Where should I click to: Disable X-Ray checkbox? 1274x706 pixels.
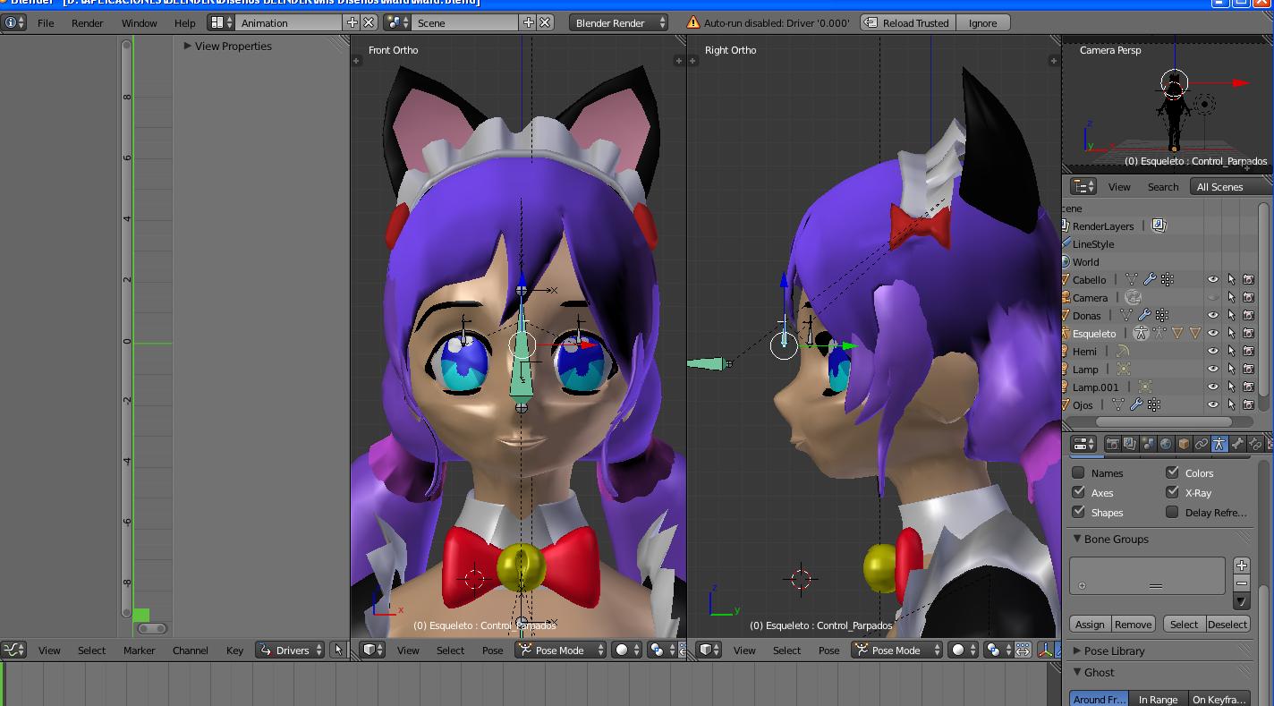coord(1172,492)
